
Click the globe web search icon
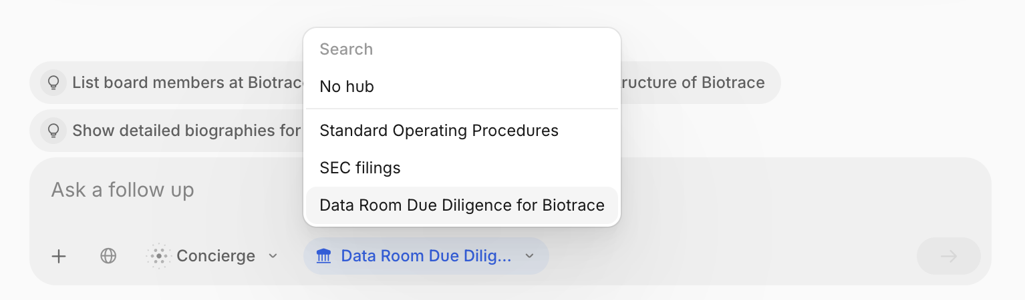[x=108, y=256]
